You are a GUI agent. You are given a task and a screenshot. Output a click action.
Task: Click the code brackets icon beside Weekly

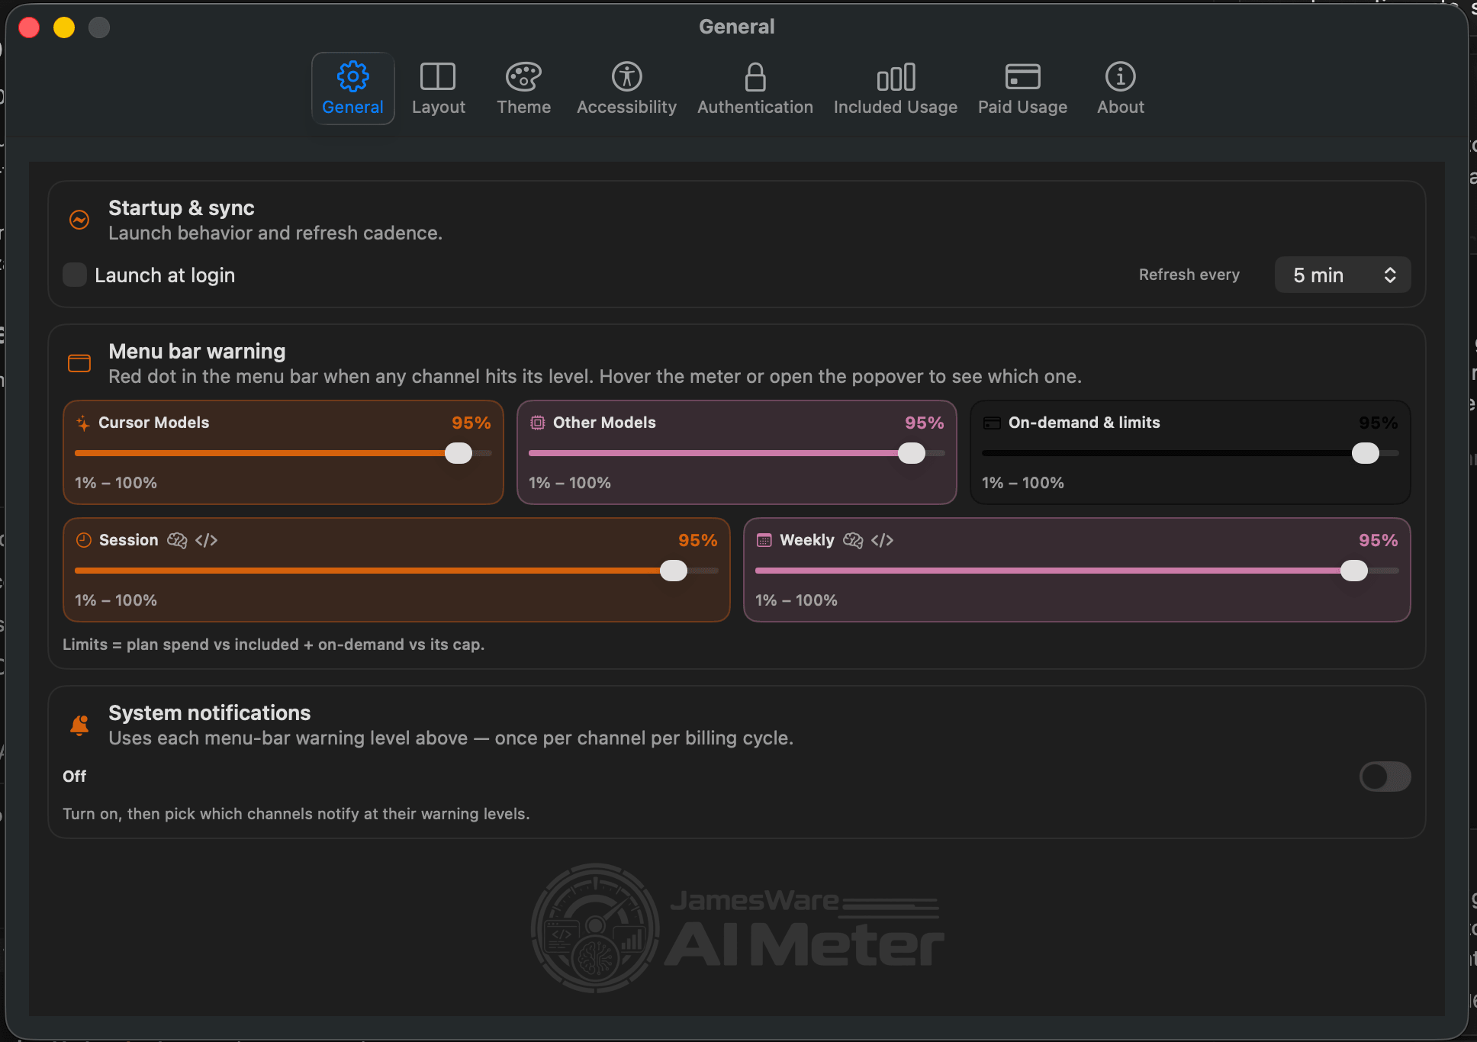pyautogui.click(x=882, y=540)
